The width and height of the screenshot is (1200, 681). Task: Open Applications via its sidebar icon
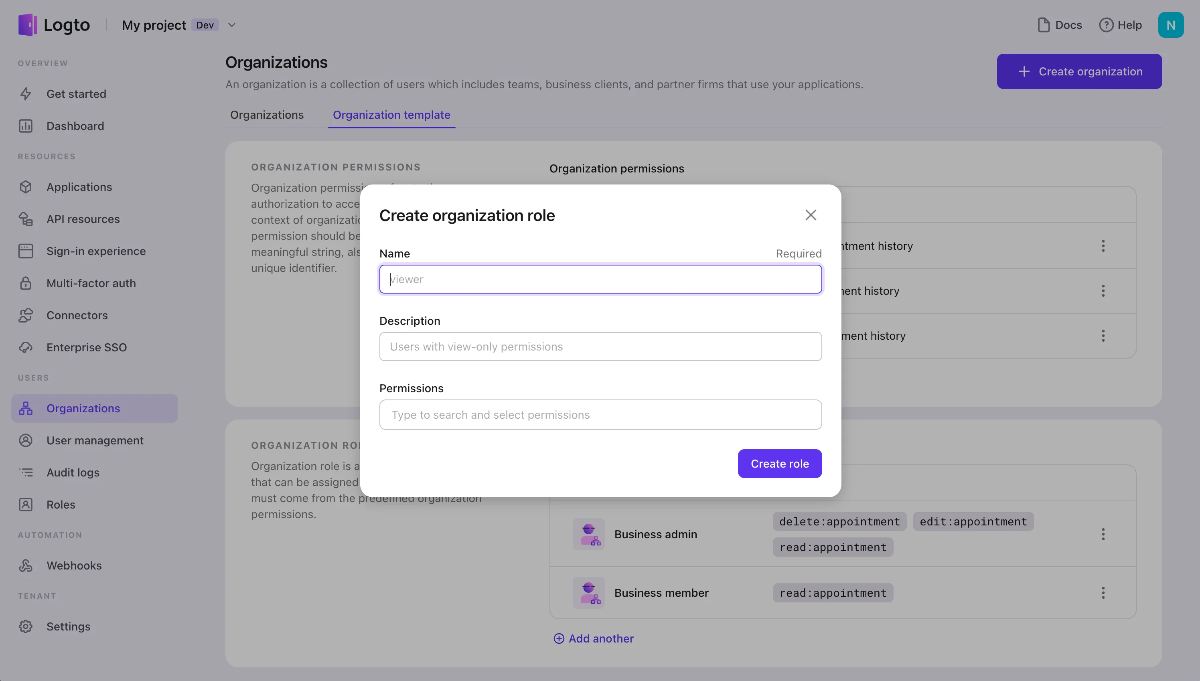pos(26,186)
